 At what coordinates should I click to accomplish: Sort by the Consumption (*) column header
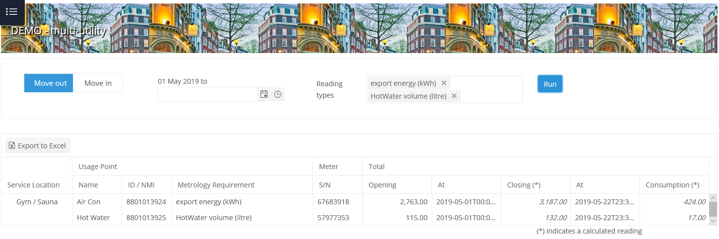[672, 185]
